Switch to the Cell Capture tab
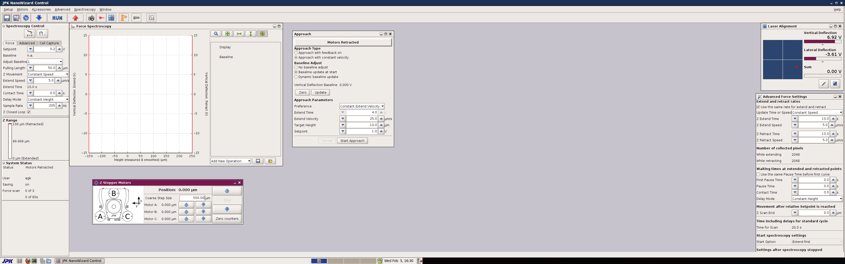The width and height of the screenshot is (845, 264). coord(49,43)
